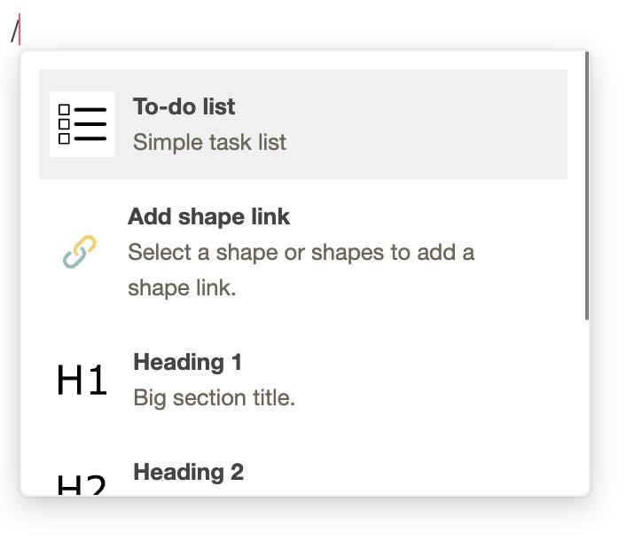The height and width of the screenshot is (557, 642).
Task: Insert Heading 1 from slash menu
Action: pos(303,380)
